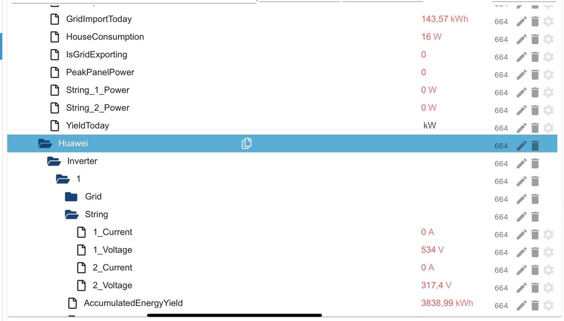Click the 3838,99 kWh AccumulatedEnergyYield value
This screenshot has height=321, width=564.
click(447, 303)
